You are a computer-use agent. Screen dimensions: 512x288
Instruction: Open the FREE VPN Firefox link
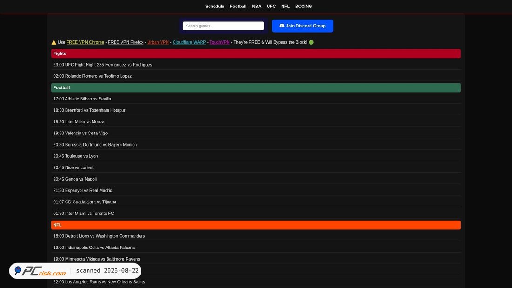tap(126, 42)
